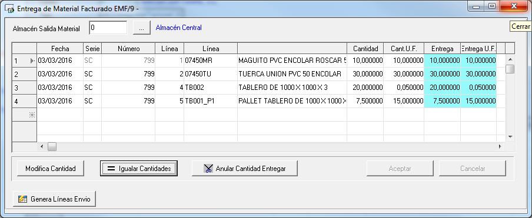
Task: Click the Cantidad column header
Action: point(365,49)
